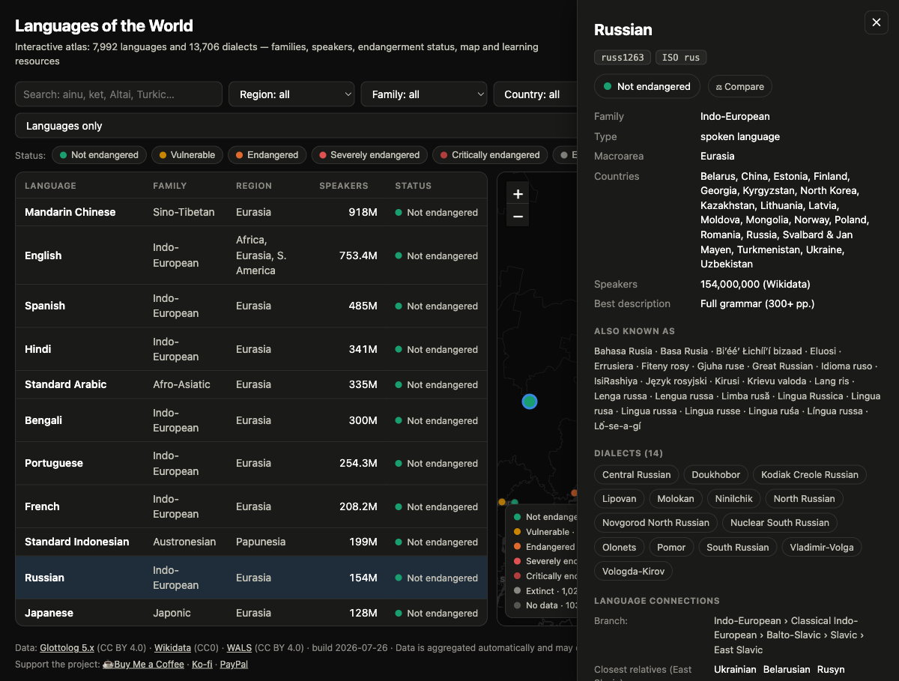
Task: Click the 154,000,000 (Wikidata) speakers value
Action: [755, 284]
